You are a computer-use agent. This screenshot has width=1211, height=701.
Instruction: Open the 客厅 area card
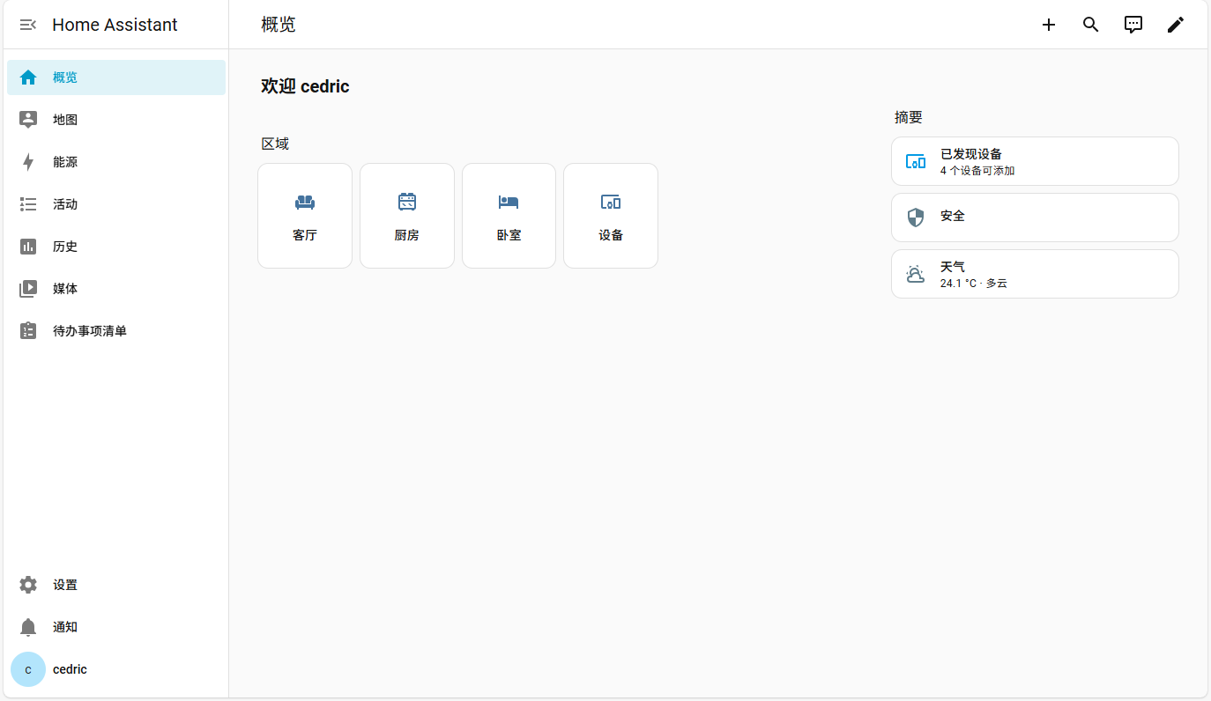tap(305, 216)
